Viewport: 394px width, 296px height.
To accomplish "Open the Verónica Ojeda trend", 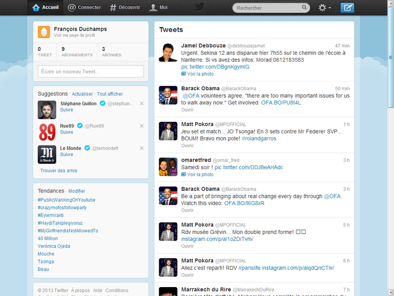I will coord(54,246).
